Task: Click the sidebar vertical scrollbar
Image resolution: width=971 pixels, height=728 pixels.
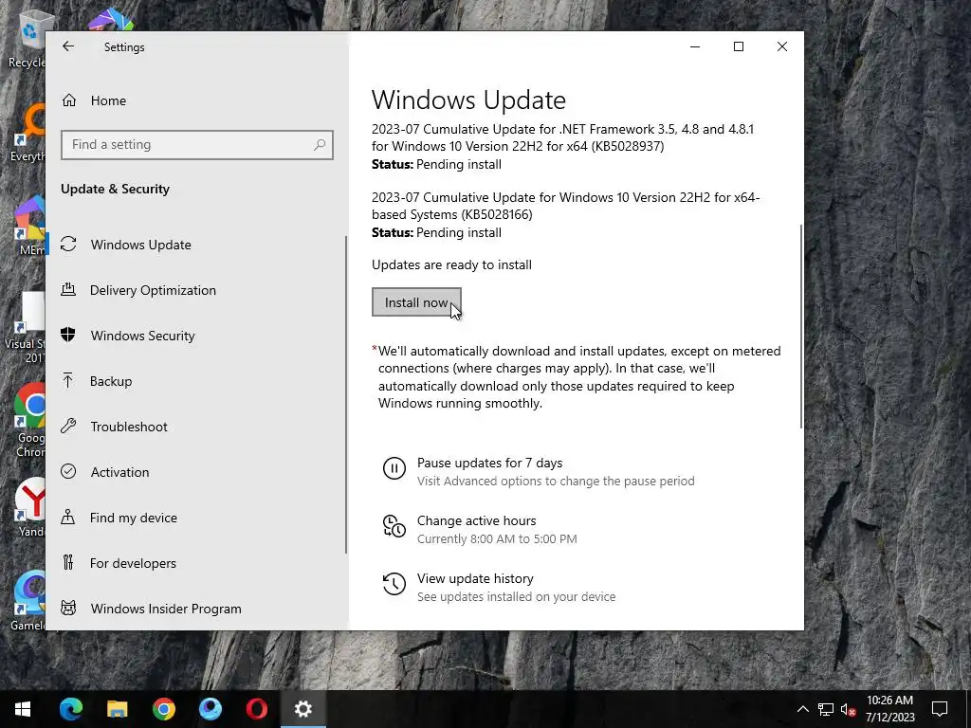Action: pos(345,395)
